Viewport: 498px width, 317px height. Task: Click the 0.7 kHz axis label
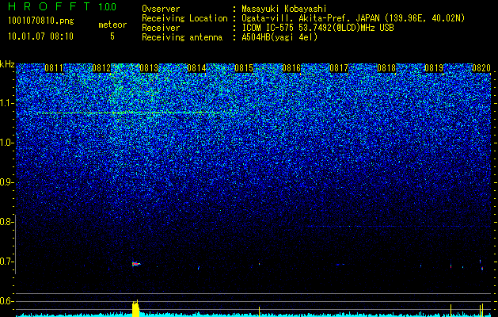click(6, 262)
